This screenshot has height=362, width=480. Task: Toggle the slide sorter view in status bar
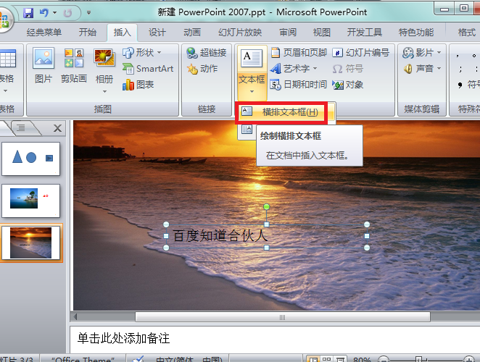[326, 360]
